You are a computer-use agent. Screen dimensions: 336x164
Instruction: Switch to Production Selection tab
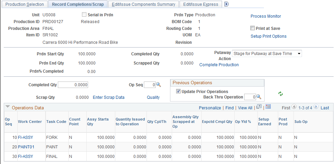pyautogui.click(x=24, y=4)
